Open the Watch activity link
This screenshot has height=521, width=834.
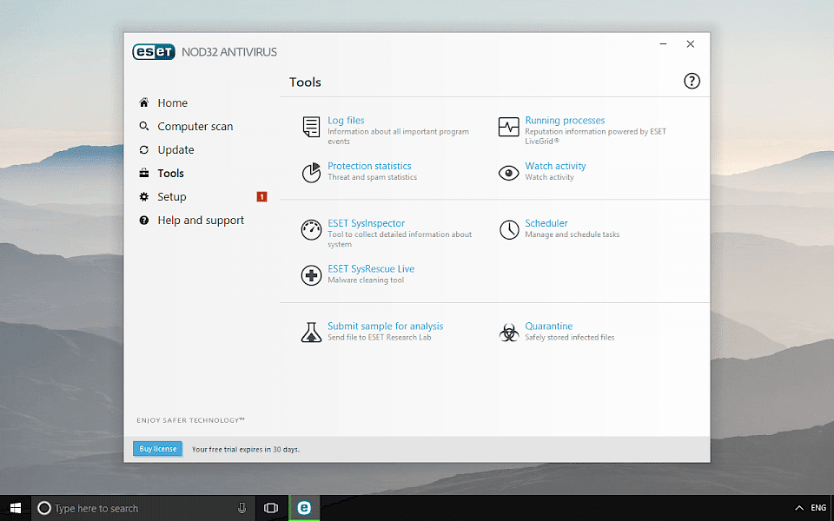(x=555, y=166)
